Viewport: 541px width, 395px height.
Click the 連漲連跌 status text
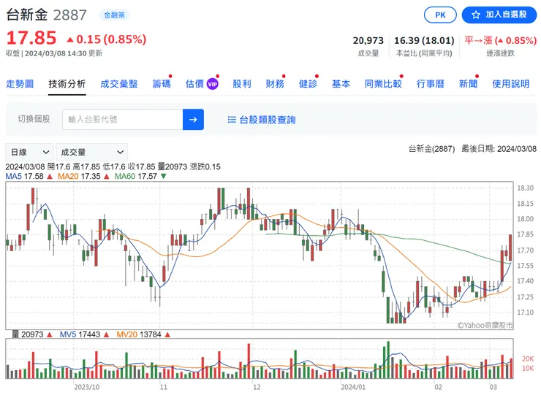[x=500, y=53]
